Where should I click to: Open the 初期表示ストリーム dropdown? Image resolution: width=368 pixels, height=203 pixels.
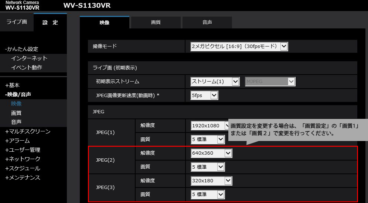click(215, 82)
